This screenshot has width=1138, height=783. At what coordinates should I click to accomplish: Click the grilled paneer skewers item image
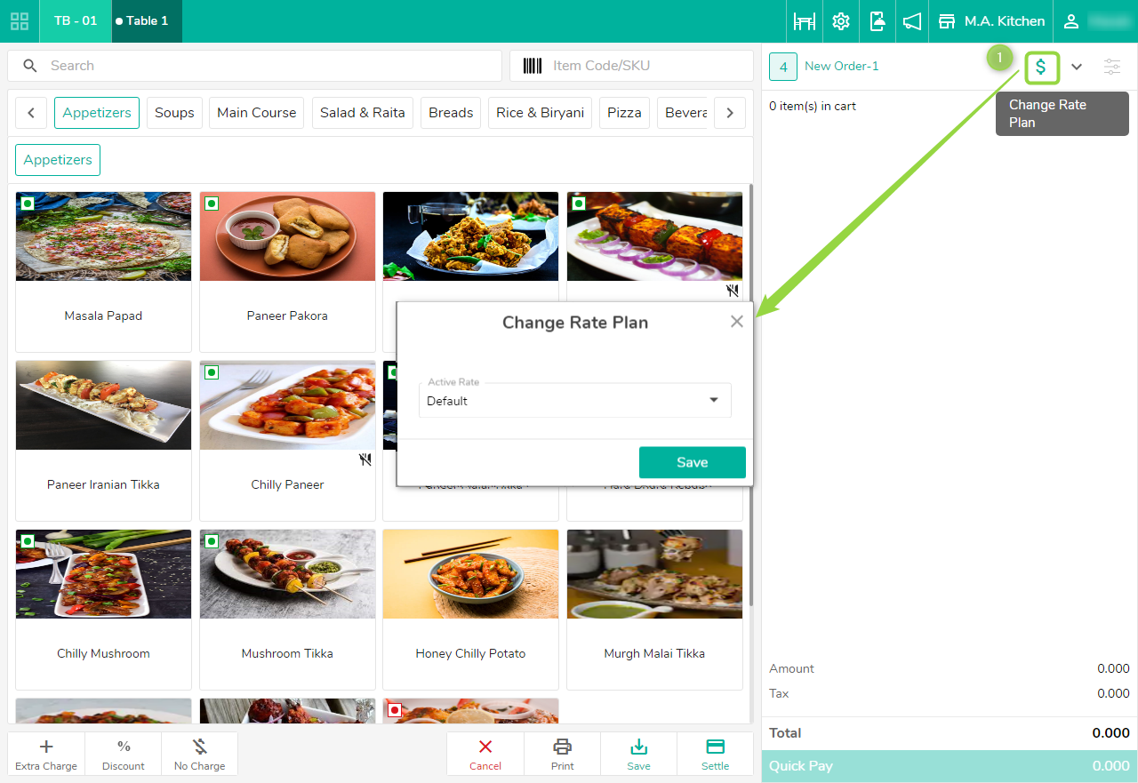(x=654, y=236)
